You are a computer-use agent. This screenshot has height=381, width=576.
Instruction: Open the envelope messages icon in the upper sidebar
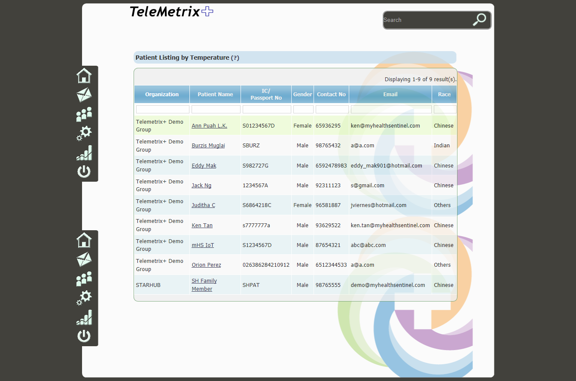tap(84, 95)
